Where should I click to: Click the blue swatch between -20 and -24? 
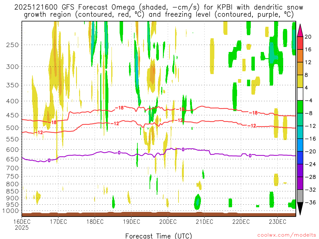[x=300, y=158]
